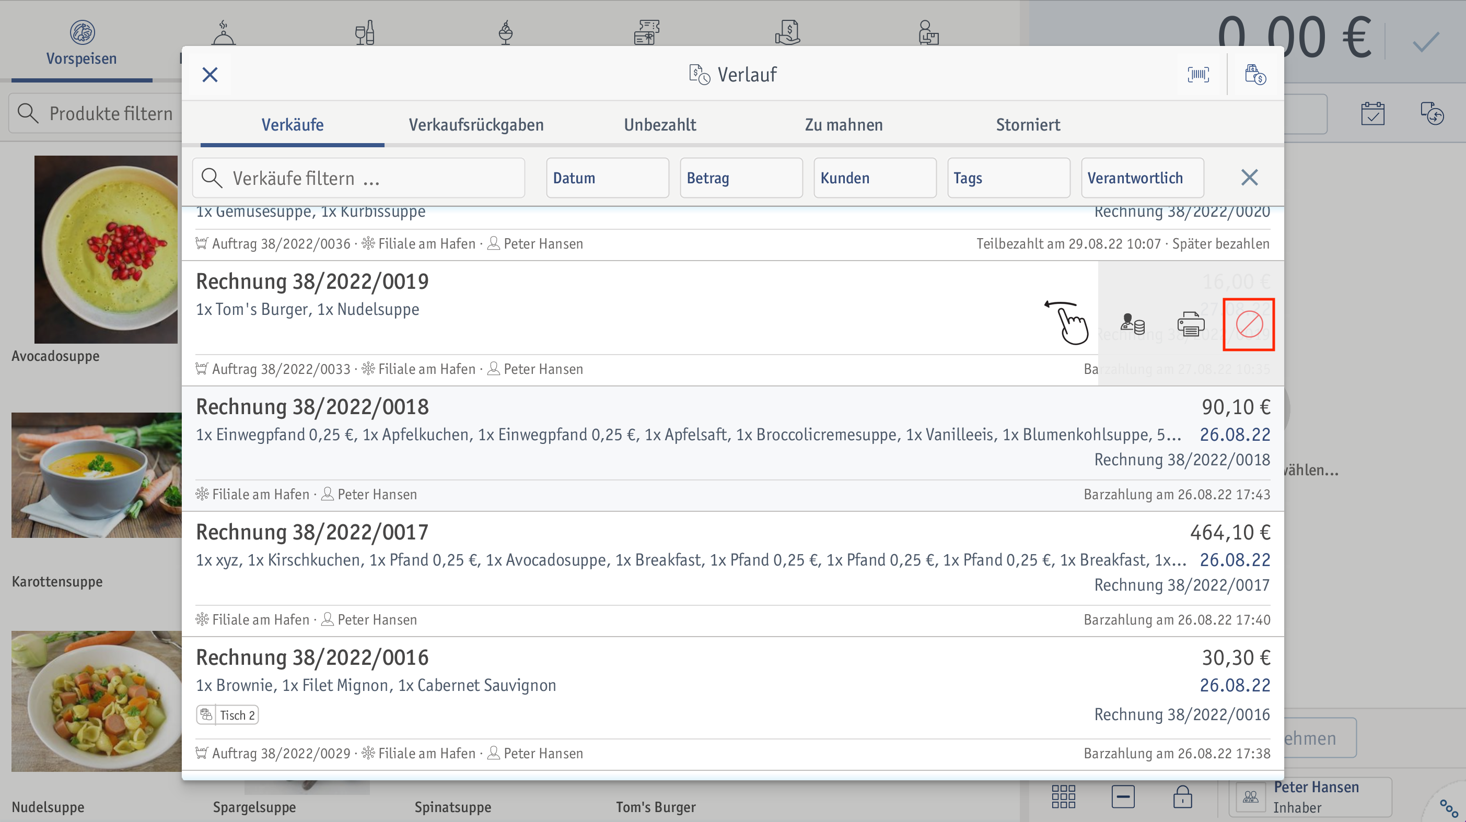This screenshot has height=822, width=1466.
Task: Open the Tags filter
Action: pyautogui.click(x=1008, y=178)
